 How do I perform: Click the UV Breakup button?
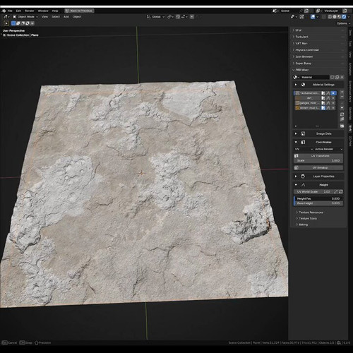pos(318,168)
